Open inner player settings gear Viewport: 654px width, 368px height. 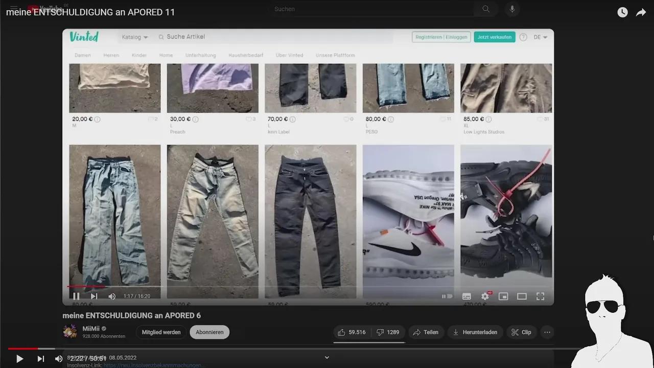coord(485,296)
